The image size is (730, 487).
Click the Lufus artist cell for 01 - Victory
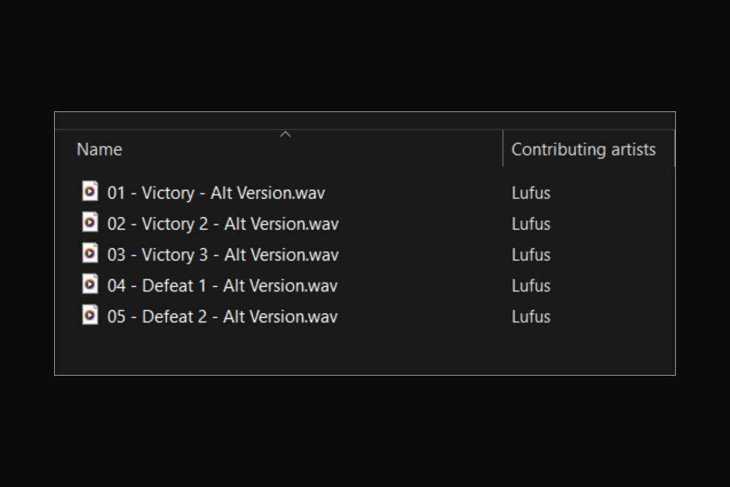click(531, 193)
